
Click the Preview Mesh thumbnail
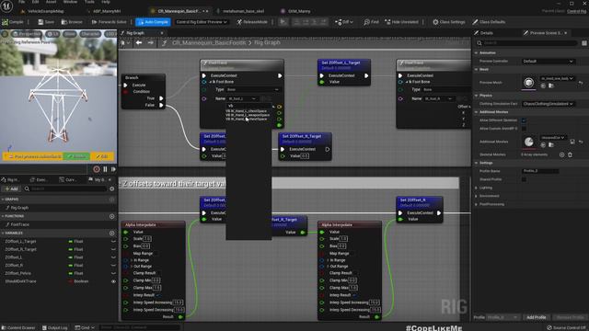click(x=528, y=83)
